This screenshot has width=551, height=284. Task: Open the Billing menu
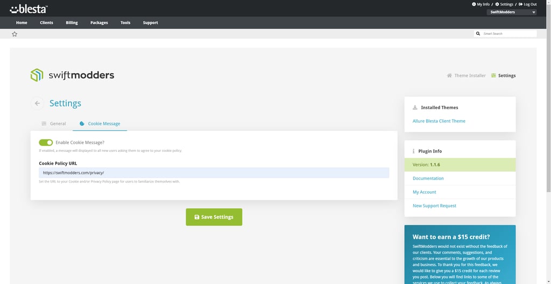pyautogui.click(x=72, y=23)
